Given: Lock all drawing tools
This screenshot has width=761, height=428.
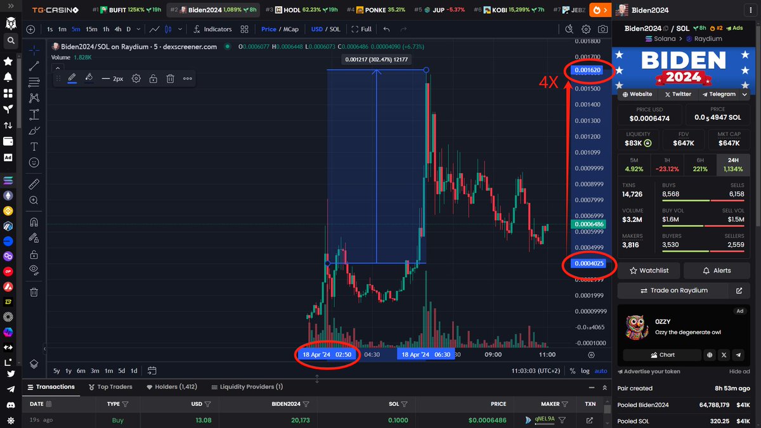Looking at the screenshot, I should (34, 254).
